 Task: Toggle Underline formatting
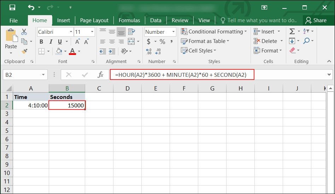pyautogui.click(x=60, y=42)
